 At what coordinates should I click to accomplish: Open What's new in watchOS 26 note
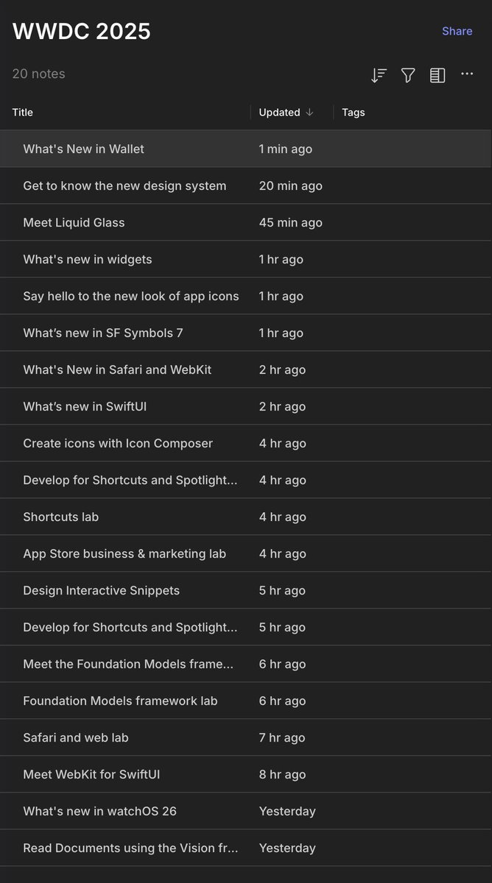coord(246,811)
